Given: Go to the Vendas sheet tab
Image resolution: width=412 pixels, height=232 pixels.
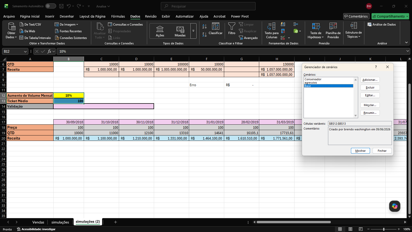Looking at the screenshot, I should click(38, 222).
